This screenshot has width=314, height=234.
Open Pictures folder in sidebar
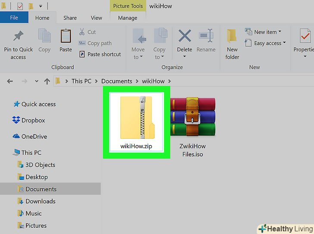(32, 226)
